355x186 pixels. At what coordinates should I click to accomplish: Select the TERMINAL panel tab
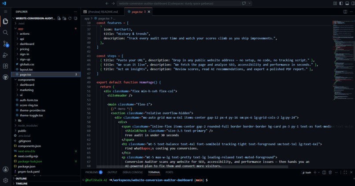pyautogui.click(x=154, y=172)
